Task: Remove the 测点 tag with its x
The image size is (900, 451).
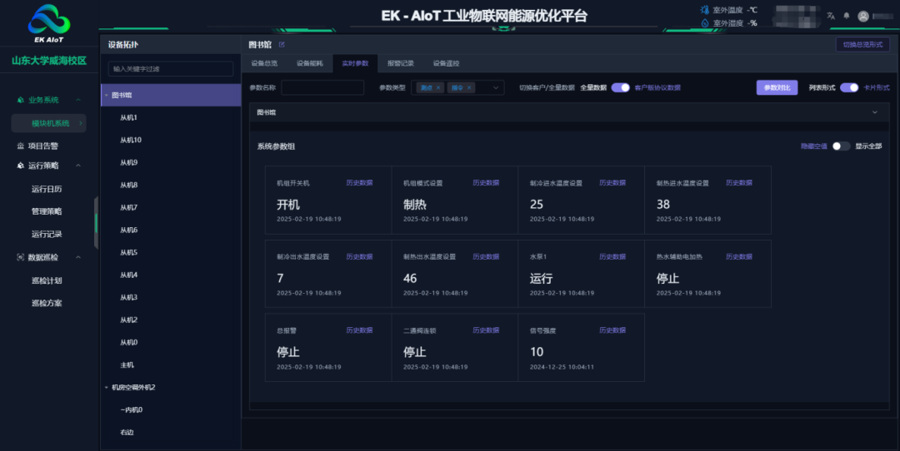Action: [x=438, y=87]
